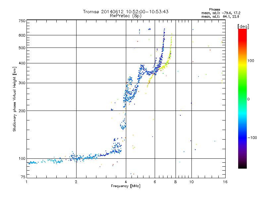Click the 'Phases' header in the corner

click(214, 10)
